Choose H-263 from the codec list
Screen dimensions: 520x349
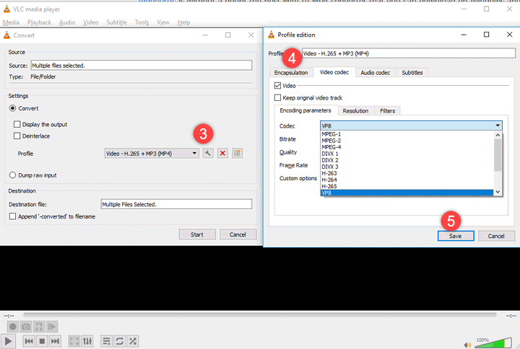pos(407,173)
